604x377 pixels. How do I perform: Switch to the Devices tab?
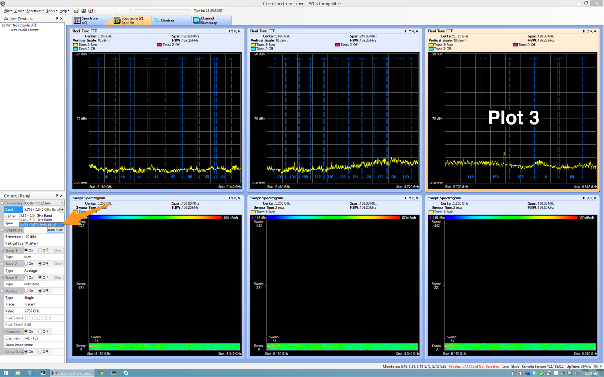coord(171,20)
